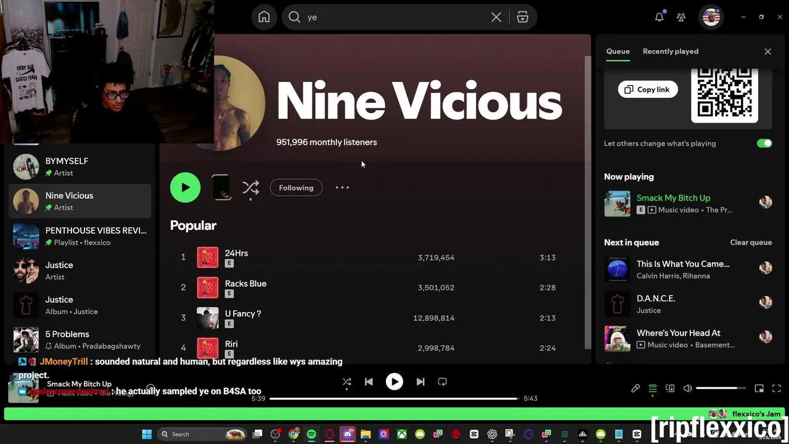Enter full screen player mode
789x444 pixels.
point(777,388)
